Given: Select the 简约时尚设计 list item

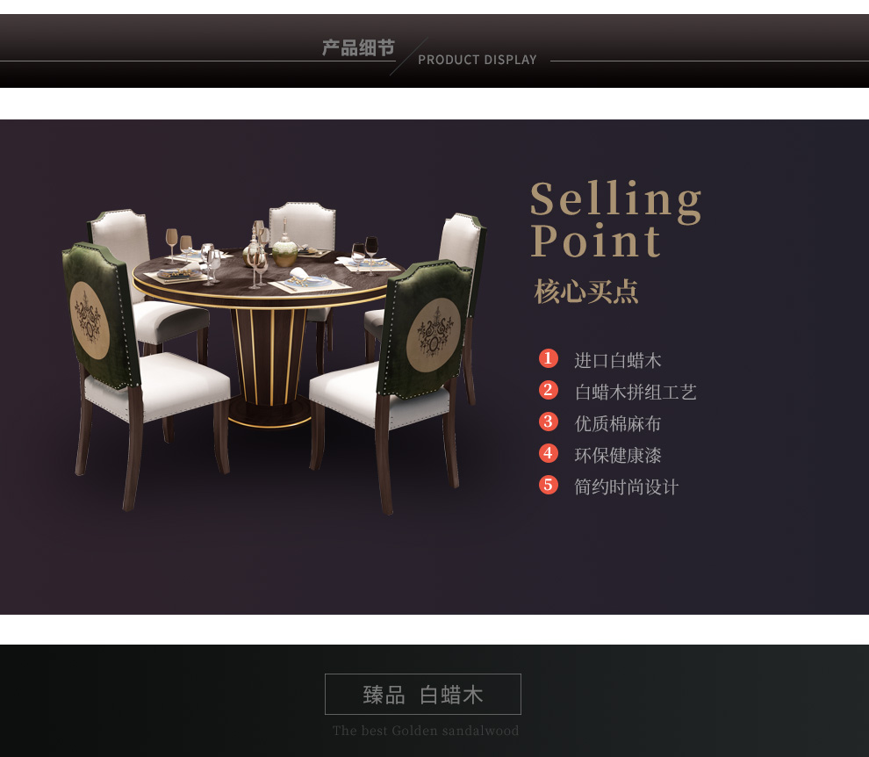Looking at the screenshot, I should click(x=626, y=487).
